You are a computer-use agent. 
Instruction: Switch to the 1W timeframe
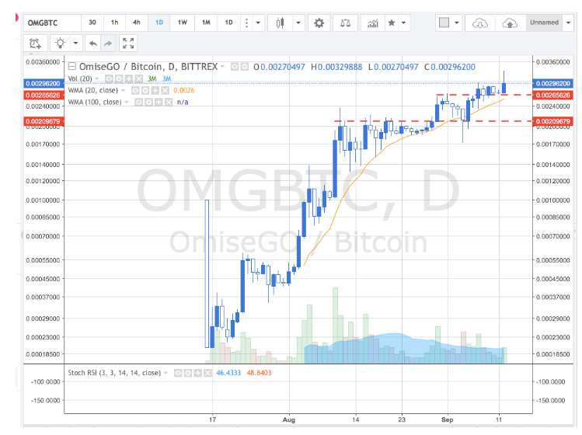point(183,23)
